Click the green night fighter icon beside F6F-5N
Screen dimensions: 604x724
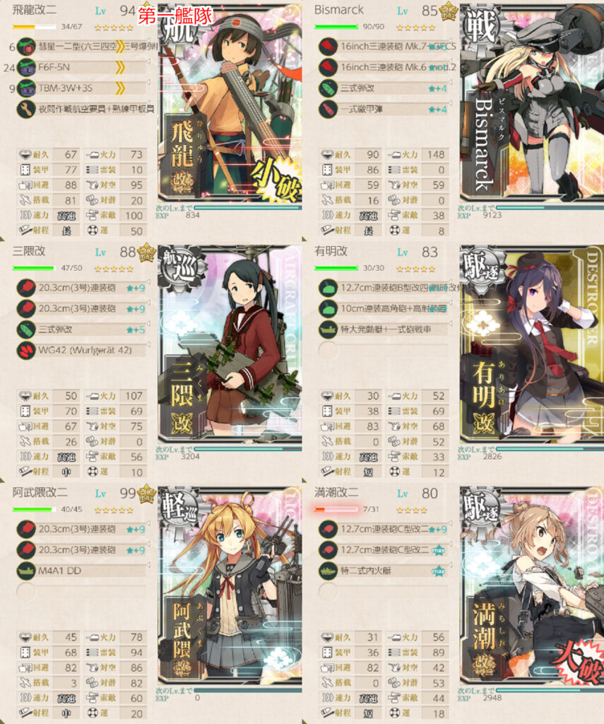[26, 68]
